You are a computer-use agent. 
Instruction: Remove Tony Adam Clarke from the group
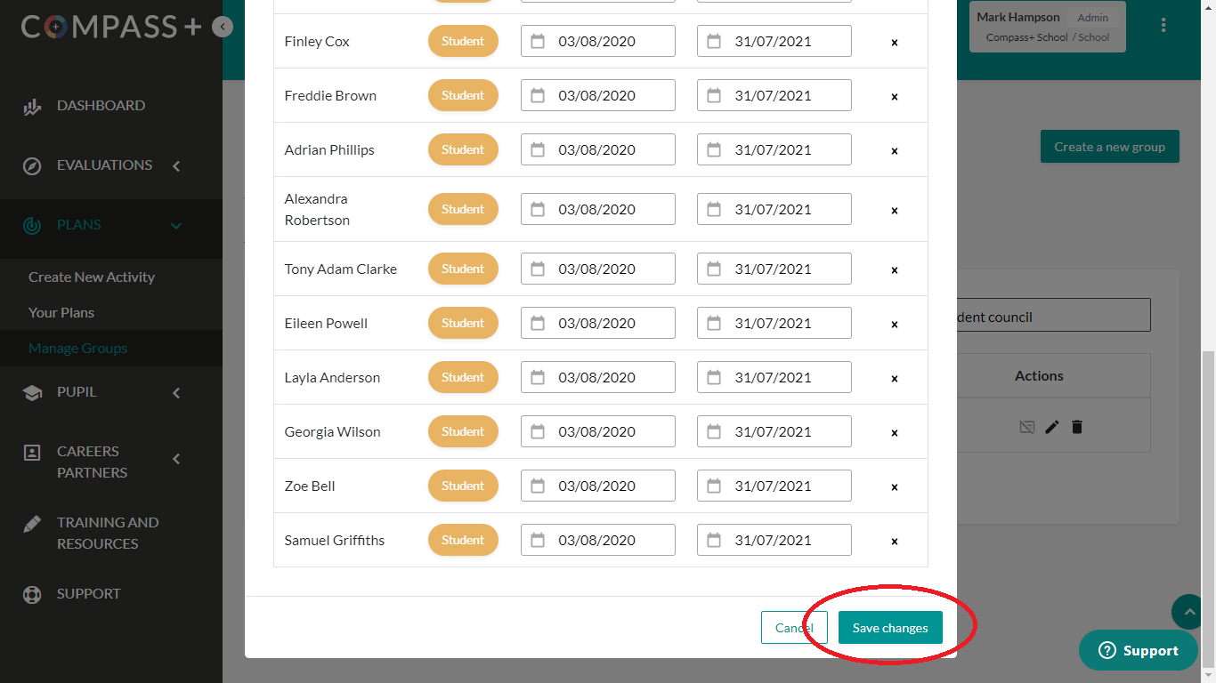[x=895, y=269]
